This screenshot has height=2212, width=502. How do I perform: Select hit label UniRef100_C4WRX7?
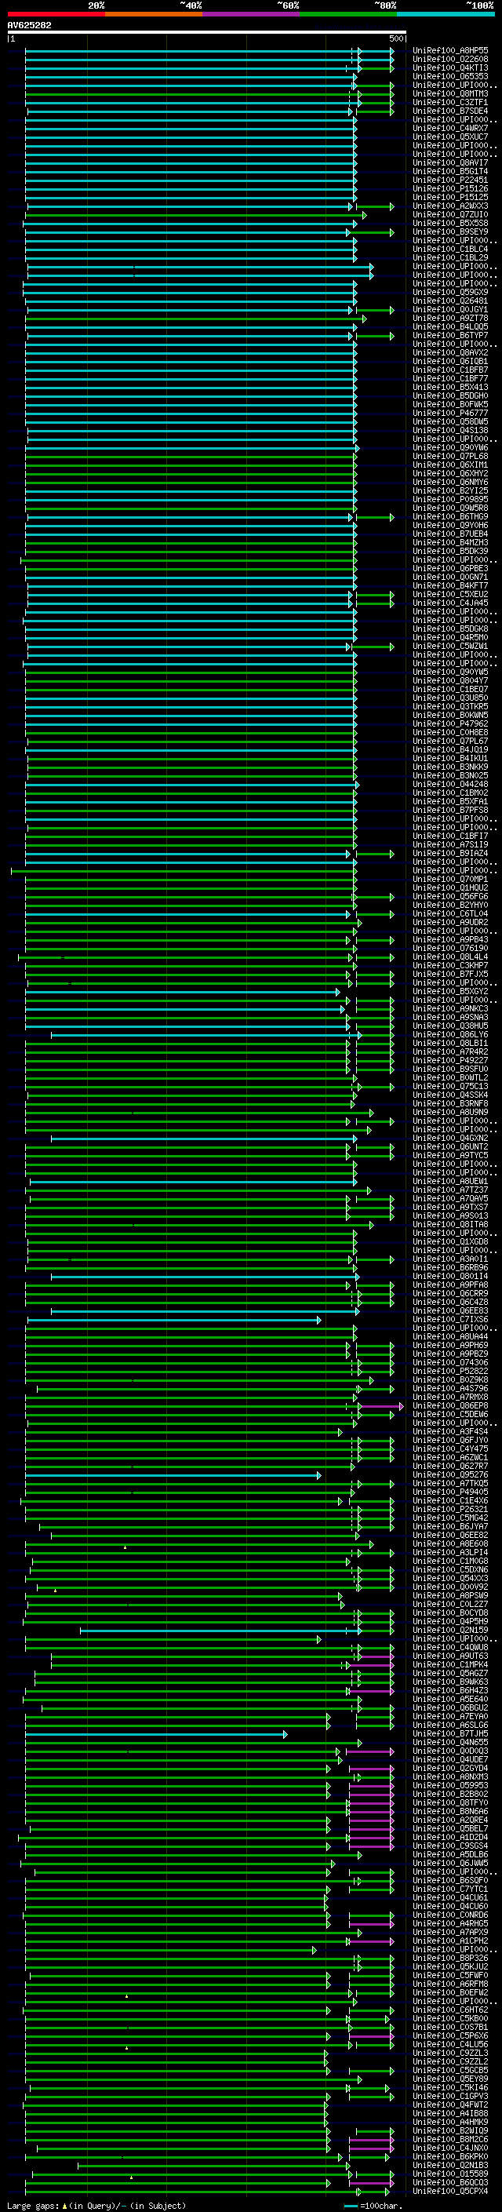[450, 128]
